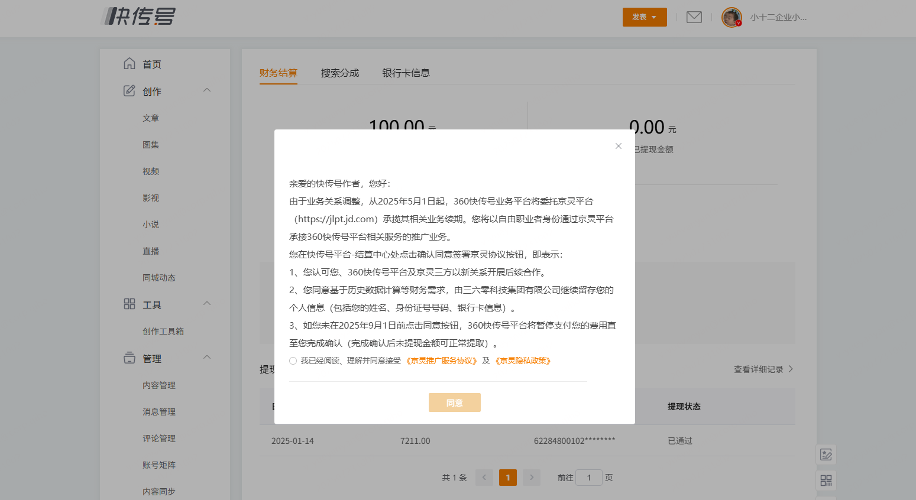Viewport: 916px width, 500px height.
Task: Open 直播 in sidebar
Action: pos(151,251)
